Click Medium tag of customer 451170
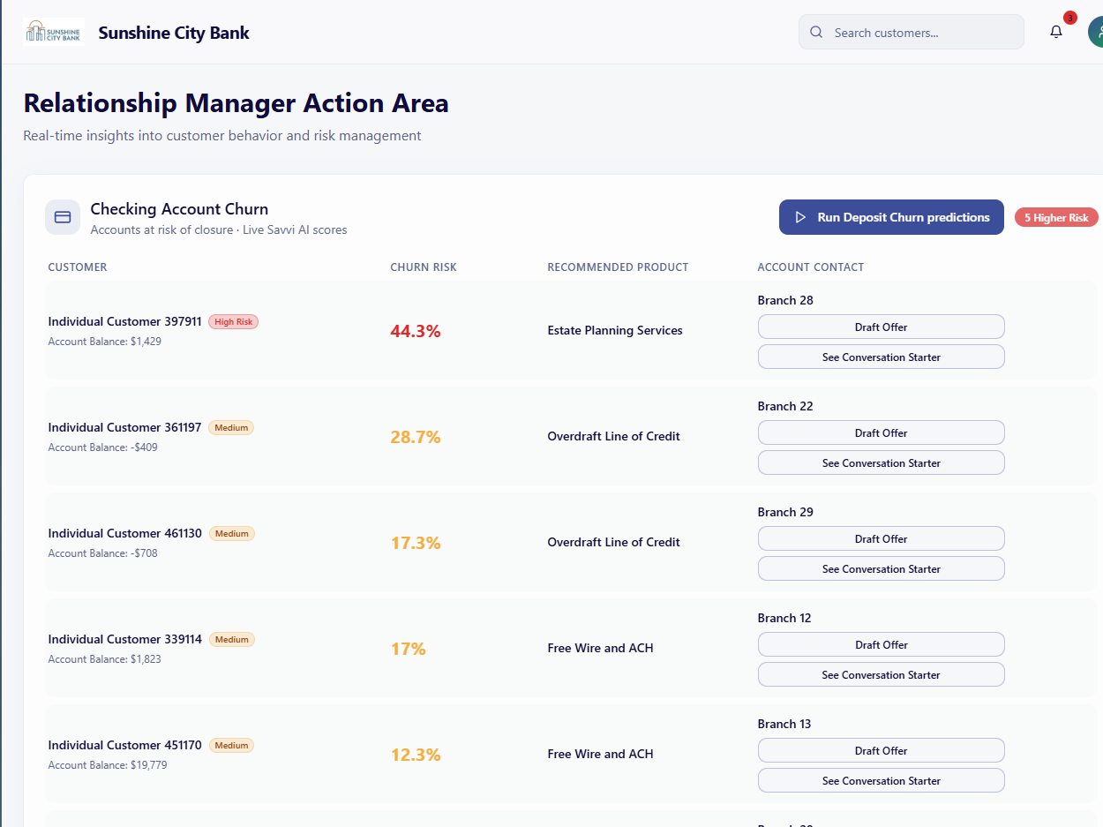 pos(231,746)
